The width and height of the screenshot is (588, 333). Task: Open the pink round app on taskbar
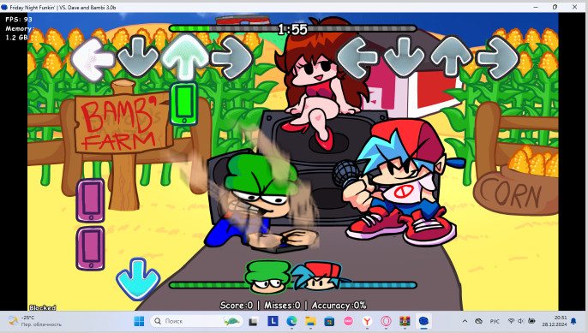pos(348,321)
